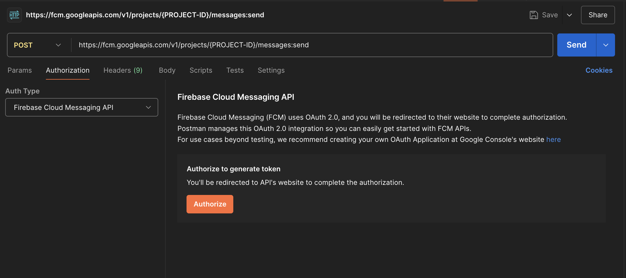Send the request
The width and height of the screenshot is (626, 278).
coord(576,45)
